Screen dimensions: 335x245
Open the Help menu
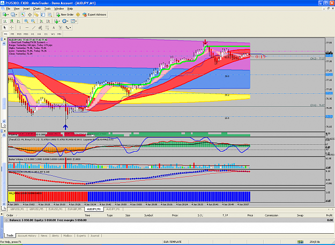coord(70,9)
